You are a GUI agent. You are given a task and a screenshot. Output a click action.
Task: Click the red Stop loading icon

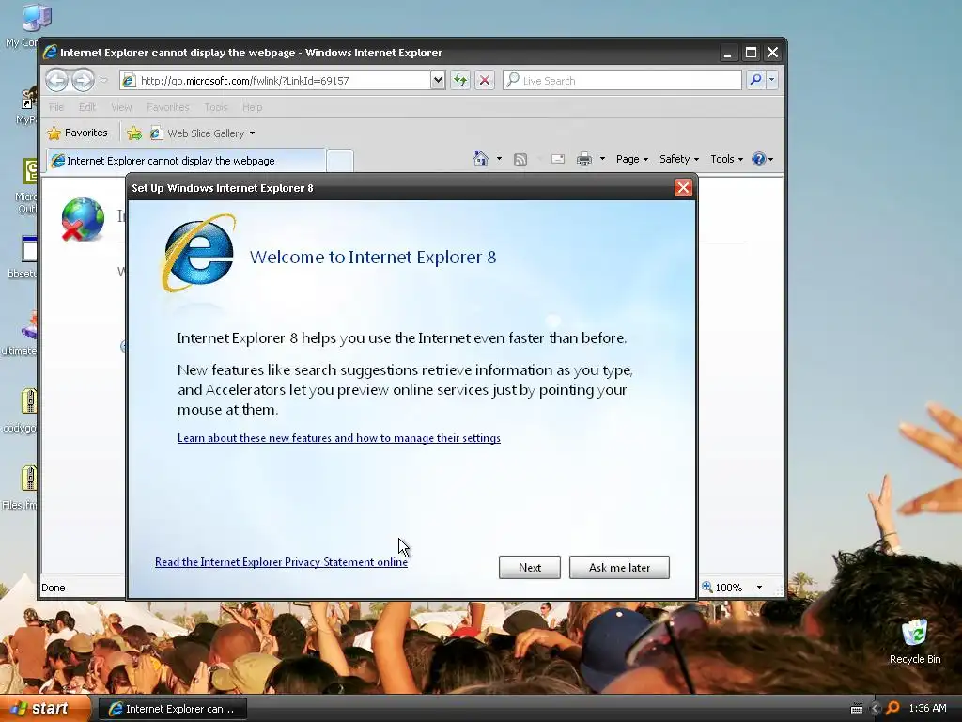click(x=485, y=81)
